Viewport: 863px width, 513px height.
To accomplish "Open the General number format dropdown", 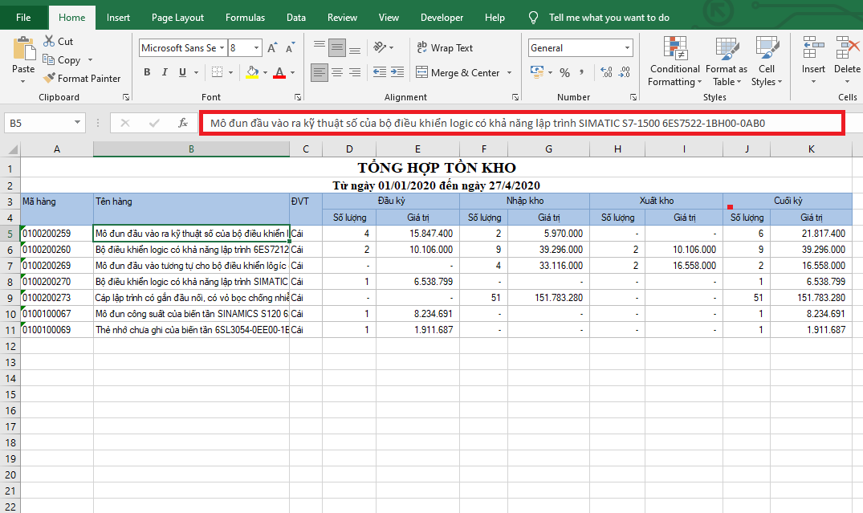I will pyautogui.click(x=627, y=48).
